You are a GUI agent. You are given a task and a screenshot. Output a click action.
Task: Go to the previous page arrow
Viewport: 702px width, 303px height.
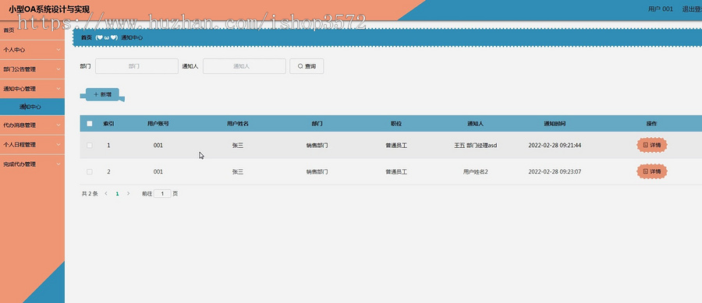point(106,193)
